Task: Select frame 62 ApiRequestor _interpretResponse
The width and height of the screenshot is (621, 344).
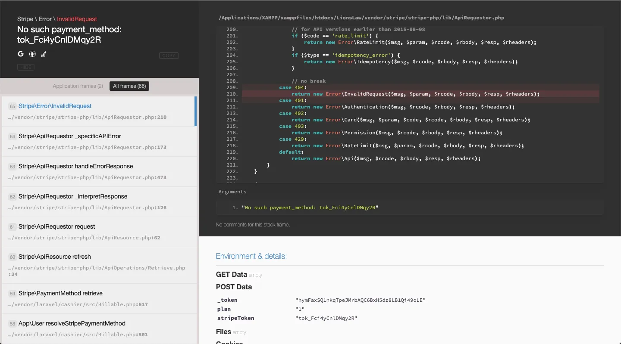Action: click(x=99, y=201)
